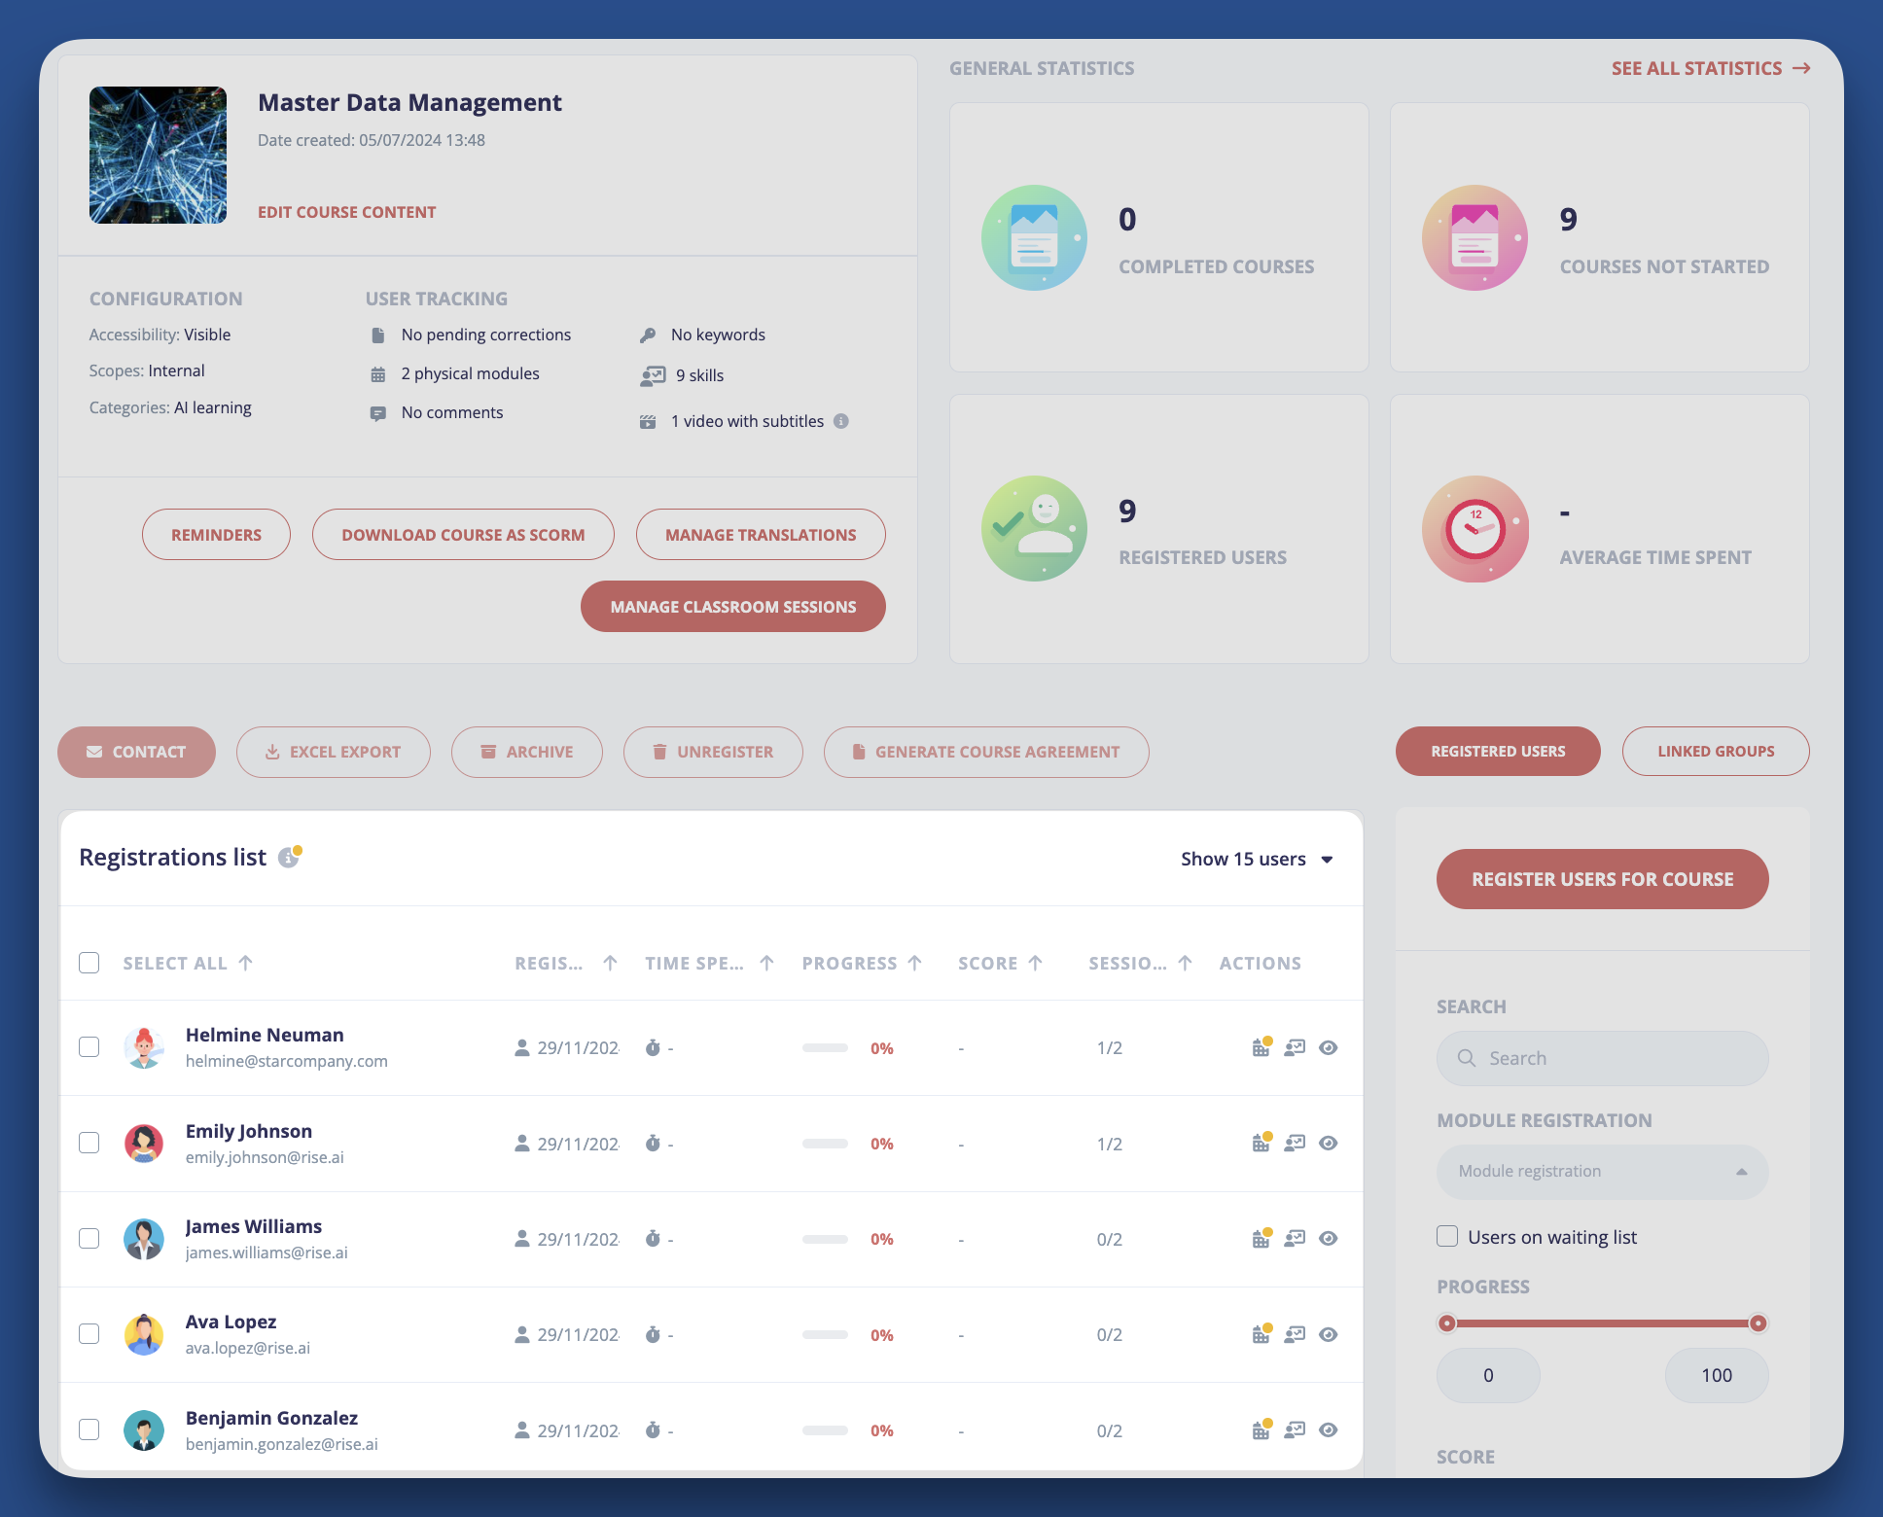Click the progress slider right handle

pyautogui.click(x=1758, y=1323)
